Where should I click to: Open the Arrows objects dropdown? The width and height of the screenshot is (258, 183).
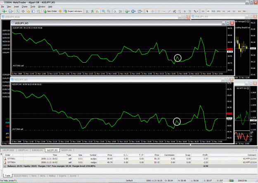[x=196, y=11]
